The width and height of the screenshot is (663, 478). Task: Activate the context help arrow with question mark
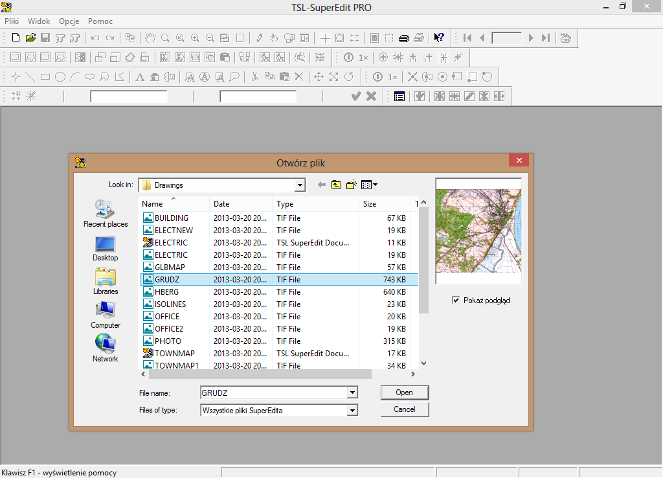tap(439, 38)
